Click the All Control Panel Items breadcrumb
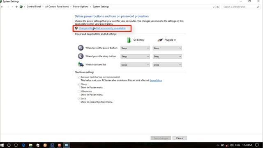Viewport: 263px width, 148px height. 57,7
